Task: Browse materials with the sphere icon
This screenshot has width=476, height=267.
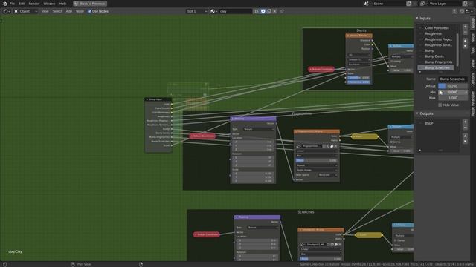Action: (213, 11)
